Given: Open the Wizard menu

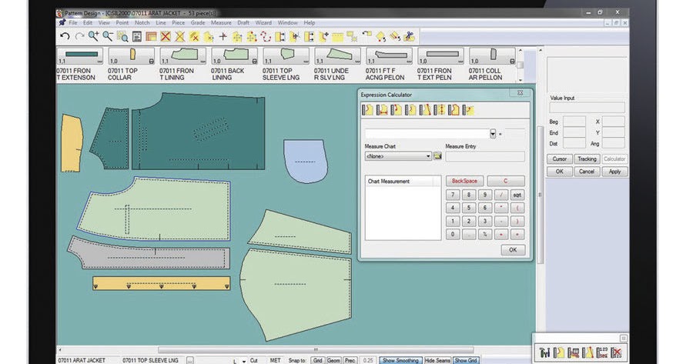Looking at the screenshot, I should (x=263, y=23).
